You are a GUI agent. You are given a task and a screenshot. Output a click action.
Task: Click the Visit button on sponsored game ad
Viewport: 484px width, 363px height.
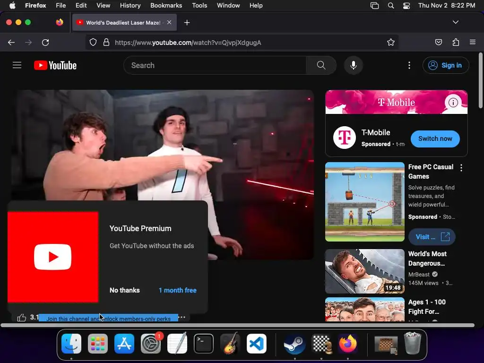coord(432,237)
